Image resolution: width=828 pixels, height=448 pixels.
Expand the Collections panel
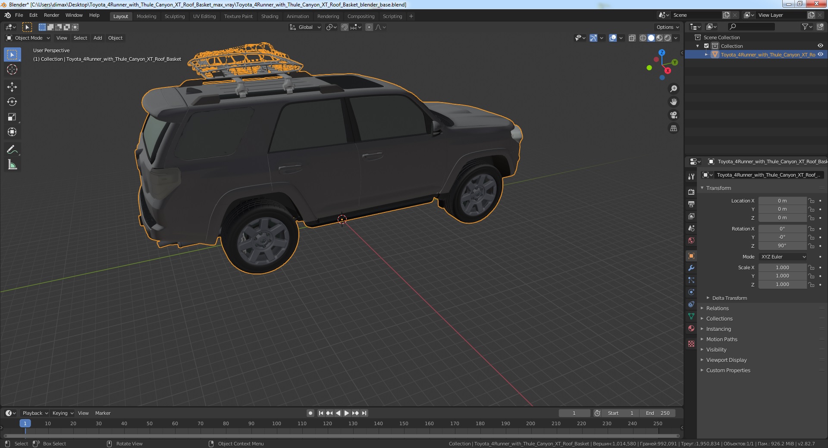pyautogui.click(x=719, y=319)
